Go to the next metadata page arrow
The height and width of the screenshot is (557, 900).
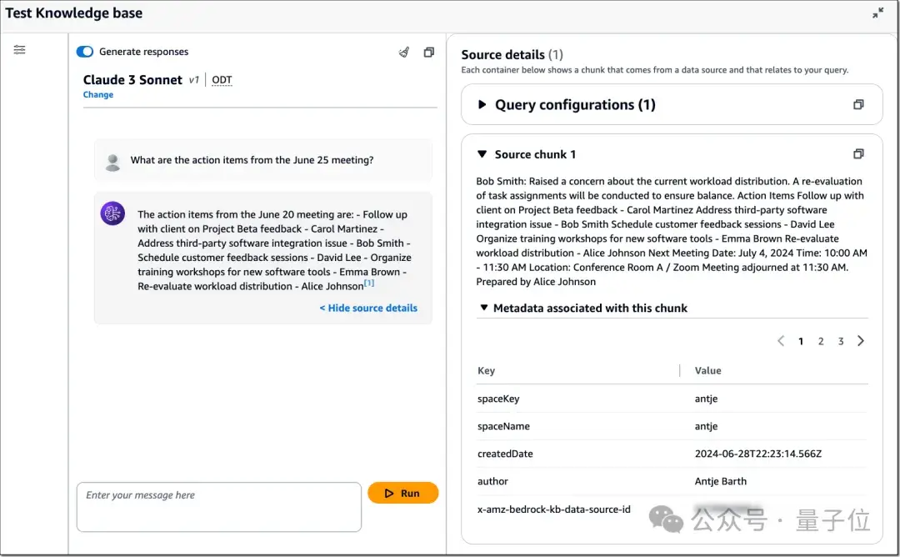pyautogui.click(x=861, y=341)
